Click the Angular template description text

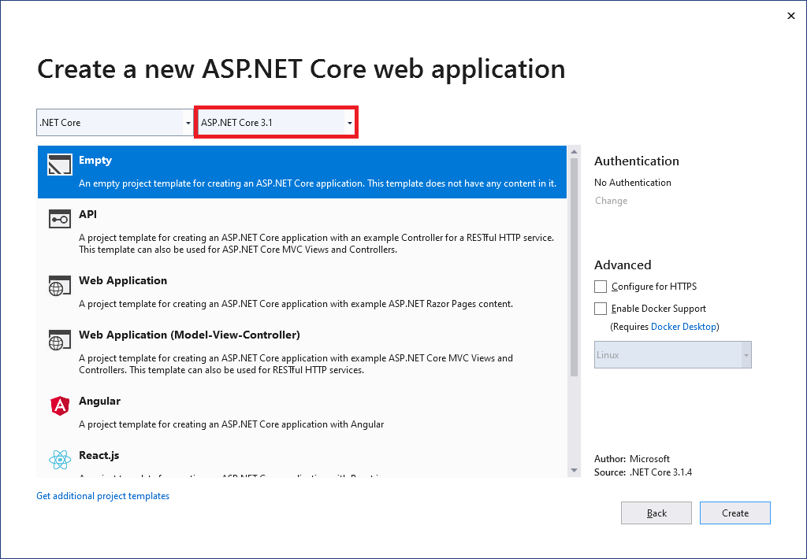click(232, 424)
